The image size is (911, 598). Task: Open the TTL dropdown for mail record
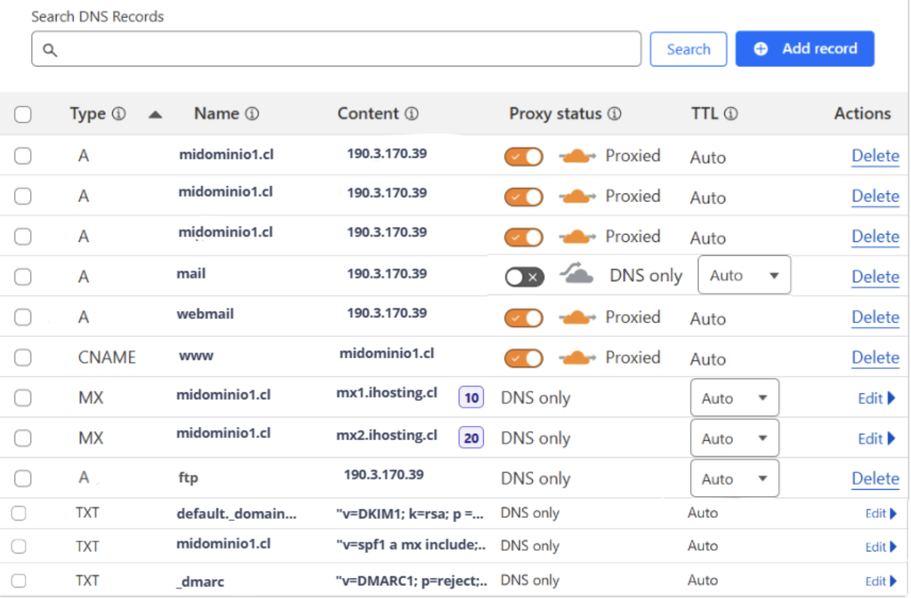click(743, 275)
